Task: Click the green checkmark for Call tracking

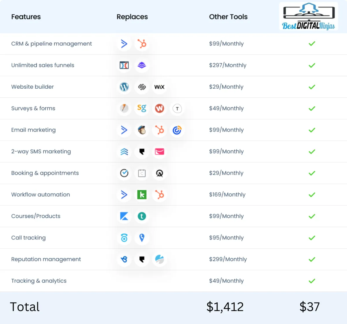Action: [312, 238]
